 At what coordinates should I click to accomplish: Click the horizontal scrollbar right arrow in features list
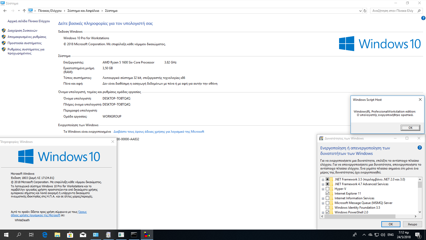[415, 216]
